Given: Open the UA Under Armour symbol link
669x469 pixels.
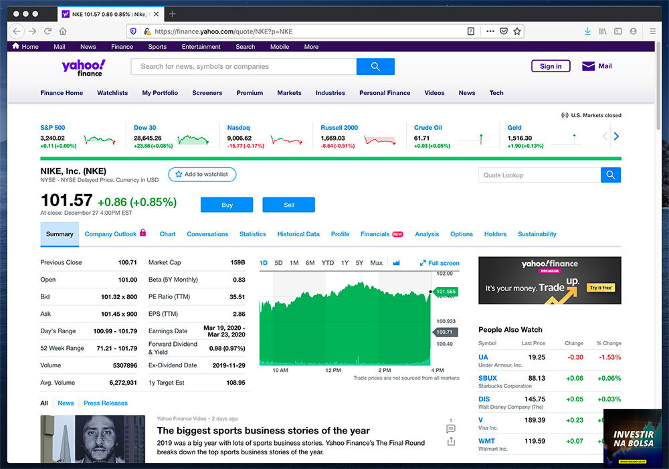Looking at the screenshot, I should [483, 357].
